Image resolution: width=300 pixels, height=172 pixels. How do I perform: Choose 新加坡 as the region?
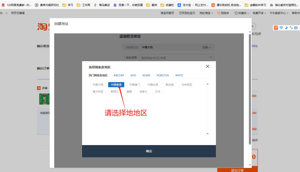tap(170, 85)
